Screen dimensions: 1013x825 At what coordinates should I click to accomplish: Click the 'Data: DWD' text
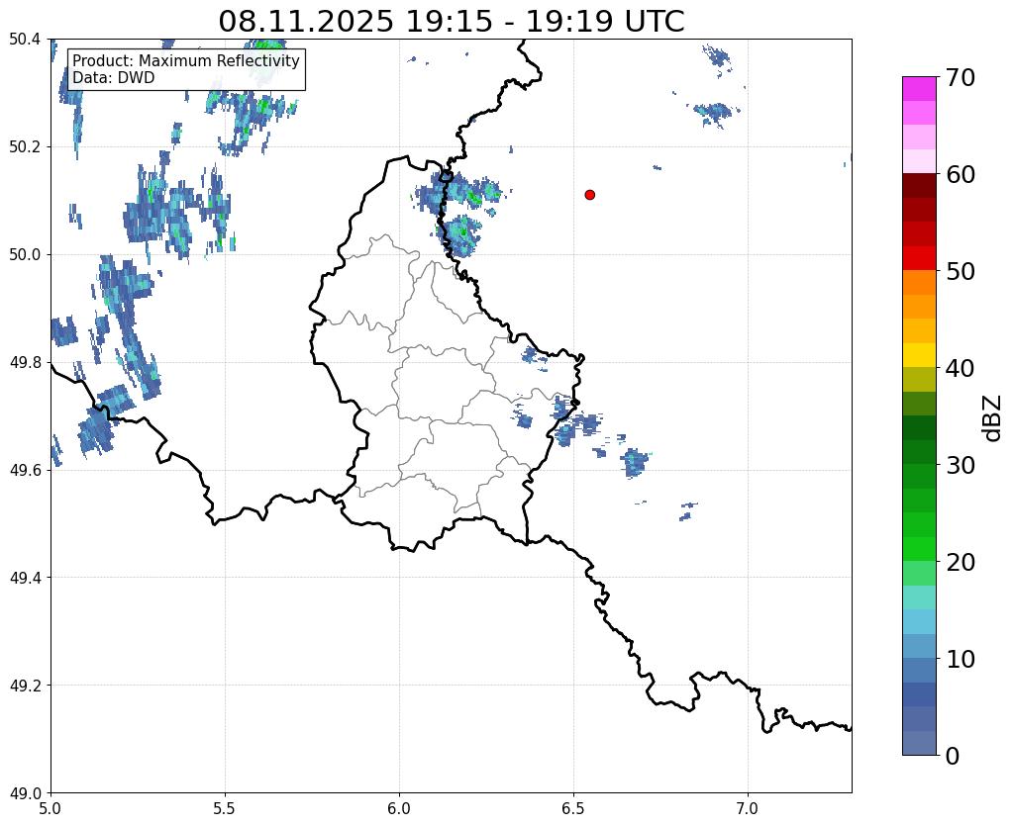coord(114,78)
